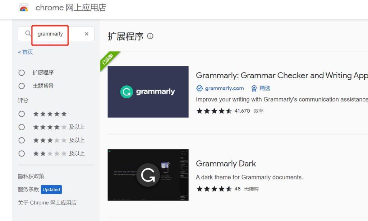Select the 扩展程序 filter radio button
The height and width of the screenshot is (221, 368).
point(22,72)
